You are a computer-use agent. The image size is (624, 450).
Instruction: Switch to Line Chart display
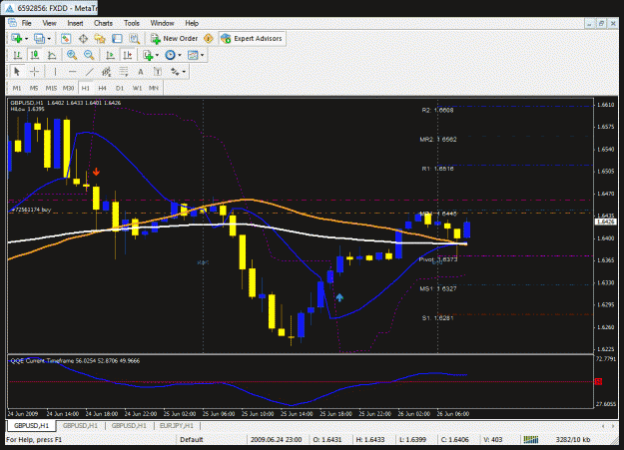(52, 55)
